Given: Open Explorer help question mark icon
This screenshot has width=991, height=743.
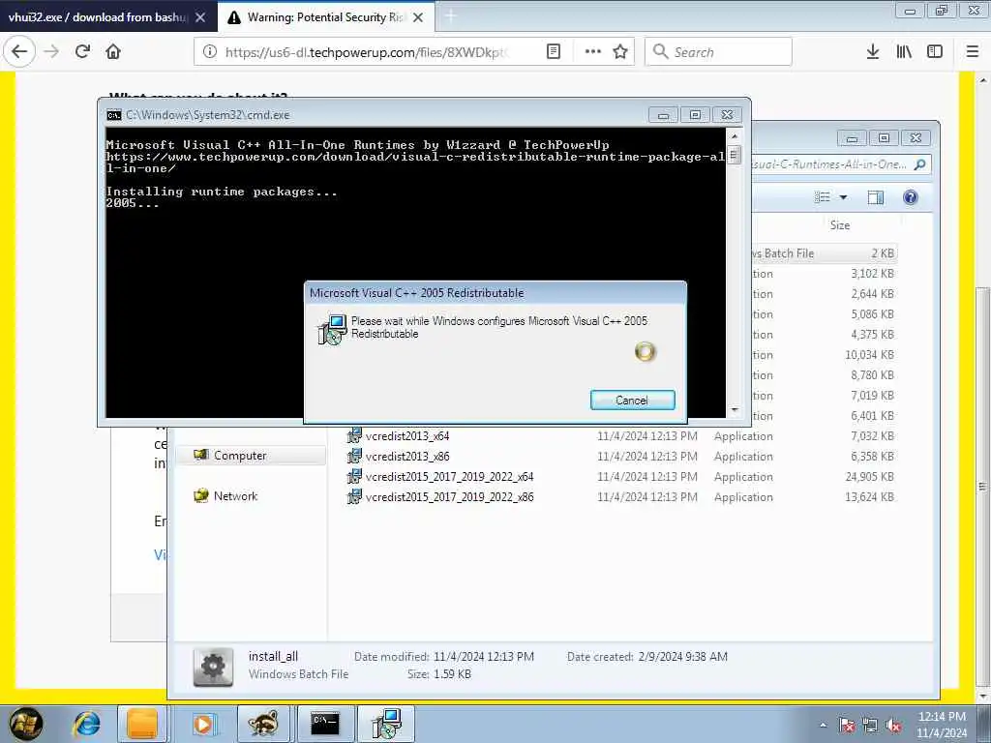Looking at the screenshot, I should (910, 197).
